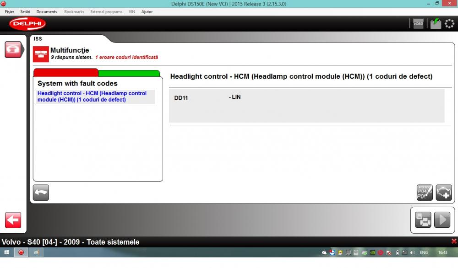Click the OneDrive cloud tray icon
The image size is (458, 268).
(x=324, y=252)
